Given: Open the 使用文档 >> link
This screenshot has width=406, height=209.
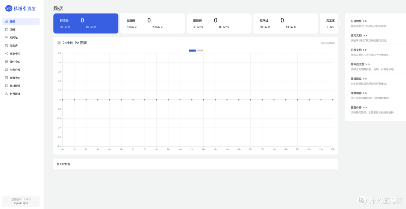Looking at the screenshot, I should coord(359,35).
